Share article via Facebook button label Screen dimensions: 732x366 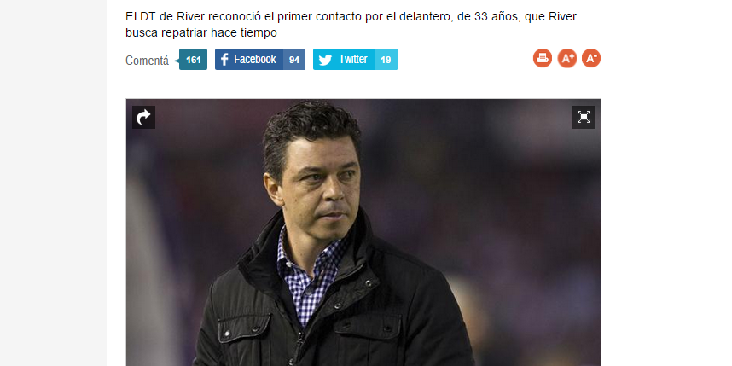click(255, 59)
